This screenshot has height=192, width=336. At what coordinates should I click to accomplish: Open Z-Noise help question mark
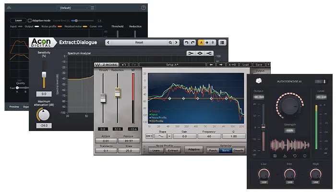[x=268, y=64]
